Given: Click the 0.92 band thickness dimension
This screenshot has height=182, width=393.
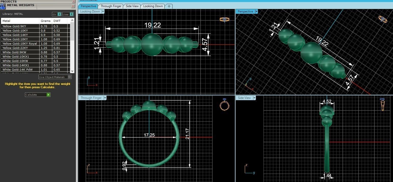Looking at the screenshot, I should pyautogui.click(x=124, y=165).
